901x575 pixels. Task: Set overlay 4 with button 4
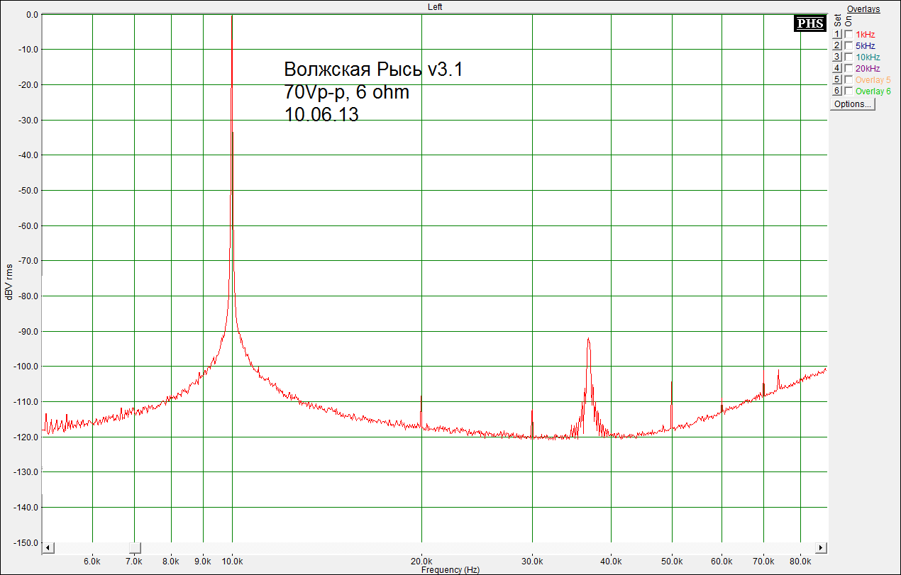[x=836, y=68]
